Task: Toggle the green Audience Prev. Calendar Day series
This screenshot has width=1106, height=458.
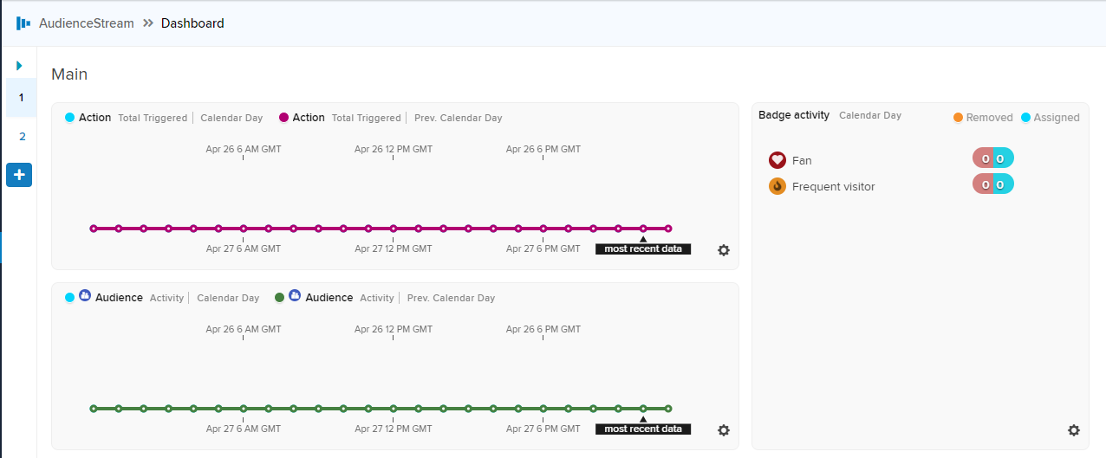Action: tap(279, 298)
